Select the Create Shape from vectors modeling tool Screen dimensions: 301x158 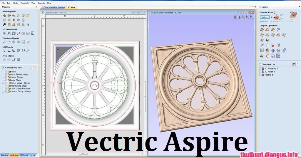point(4,16)
